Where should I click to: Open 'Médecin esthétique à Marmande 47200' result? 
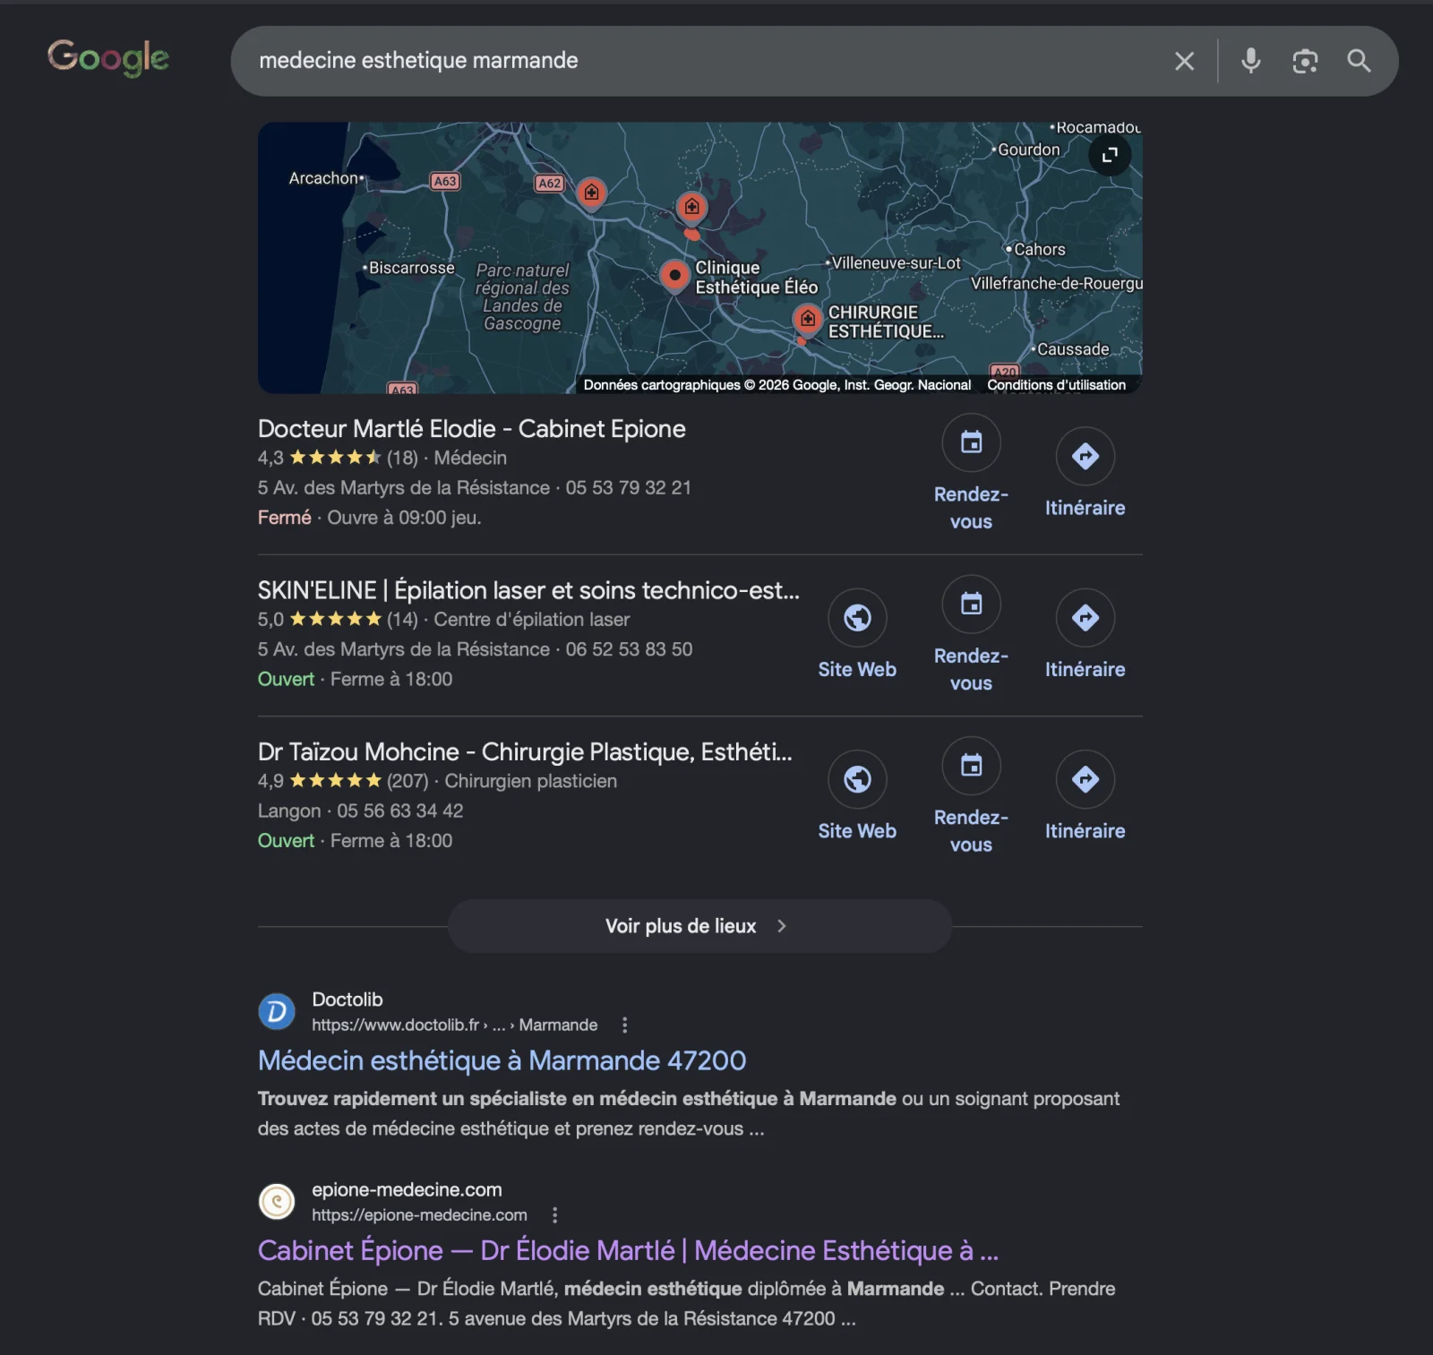[x=502, y=1060]
